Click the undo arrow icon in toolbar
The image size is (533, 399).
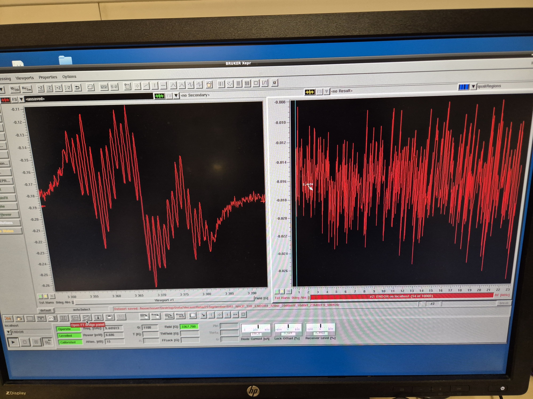click(77, 88)
